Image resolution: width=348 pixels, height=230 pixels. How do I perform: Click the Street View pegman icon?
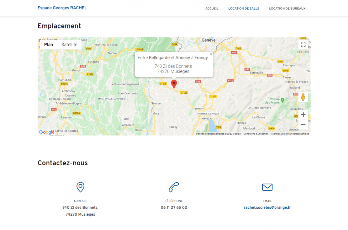(x=303, y=97)
